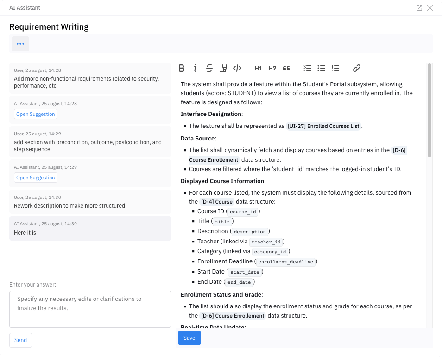Screen dimensions: 442x357
Task: Open Suggestion from 14:28 AI reply
Action: (36, 114)
